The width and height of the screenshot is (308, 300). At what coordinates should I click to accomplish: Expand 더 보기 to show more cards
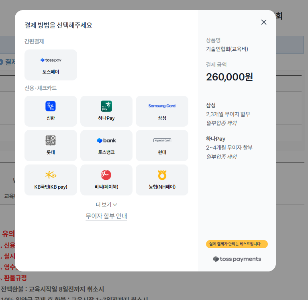pyautogui.click(x=106, y=205)
